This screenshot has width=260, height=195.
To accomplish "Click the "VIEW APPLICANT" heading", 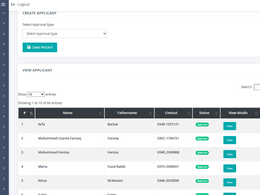I will (37, 70).
